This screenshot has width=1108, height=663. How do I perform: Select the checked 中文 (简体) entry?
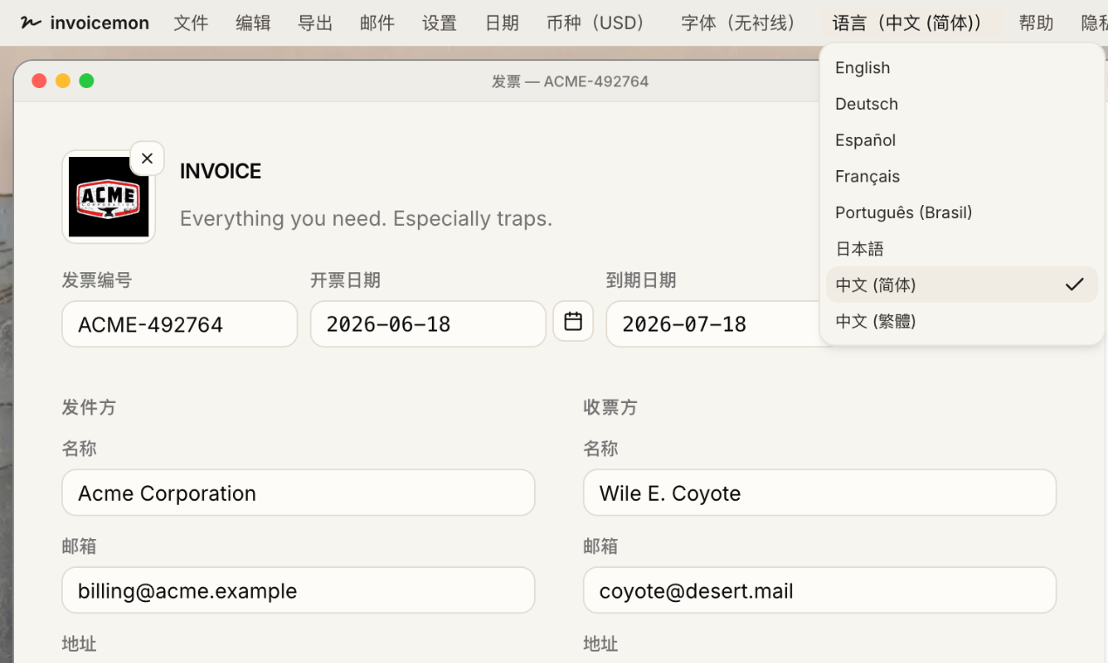(x=961, y=284)
